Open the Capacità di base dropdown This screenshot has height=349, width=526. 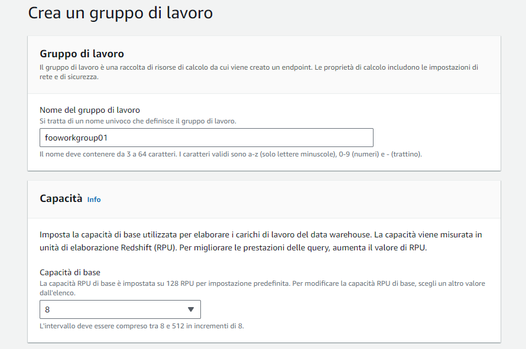coord(120,309)
